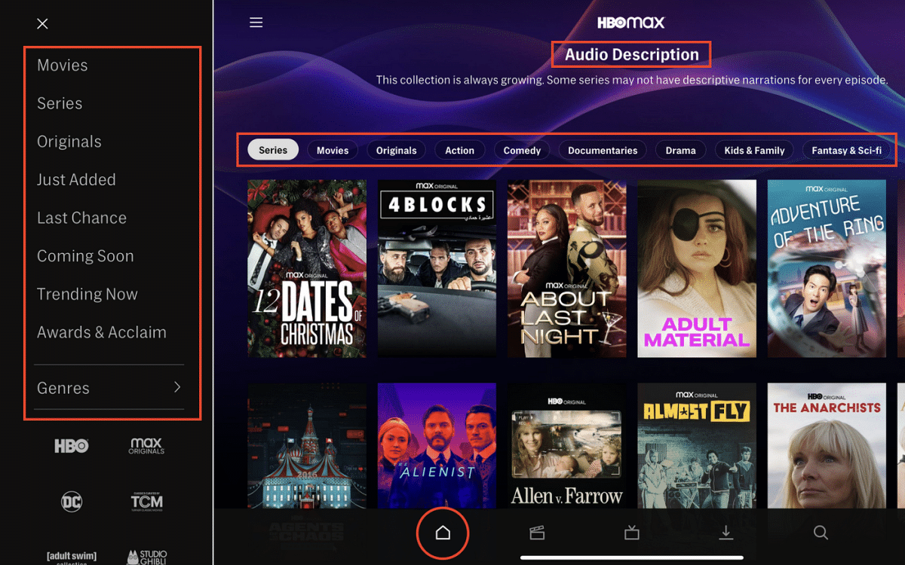The height and width of the screenshot is (565, 905).
Task: Select Movies in the side menu
Action: (63, 66)
